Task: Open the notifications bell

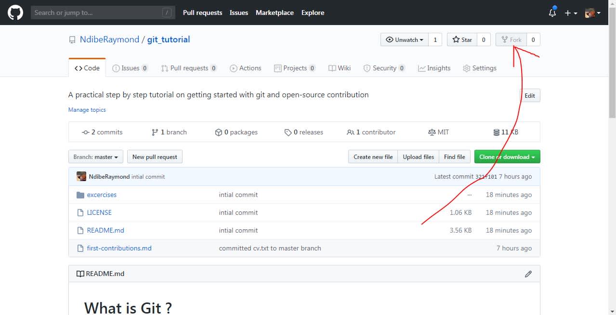Action: [552, 13]
